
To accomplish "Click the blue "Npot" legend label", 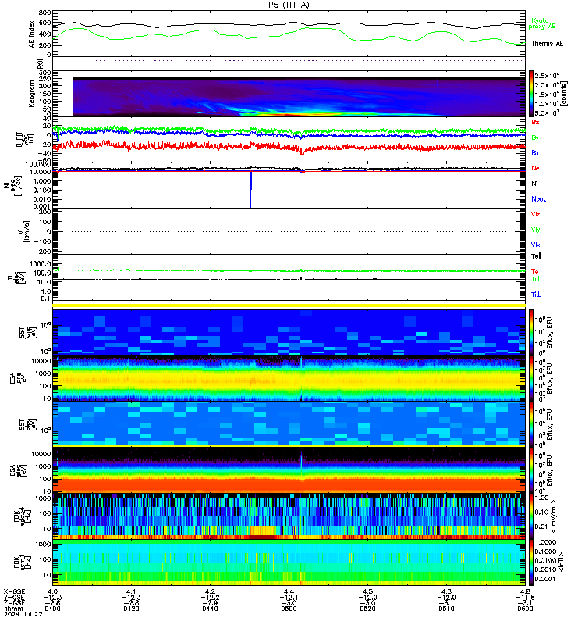I will tap(538, 199).
